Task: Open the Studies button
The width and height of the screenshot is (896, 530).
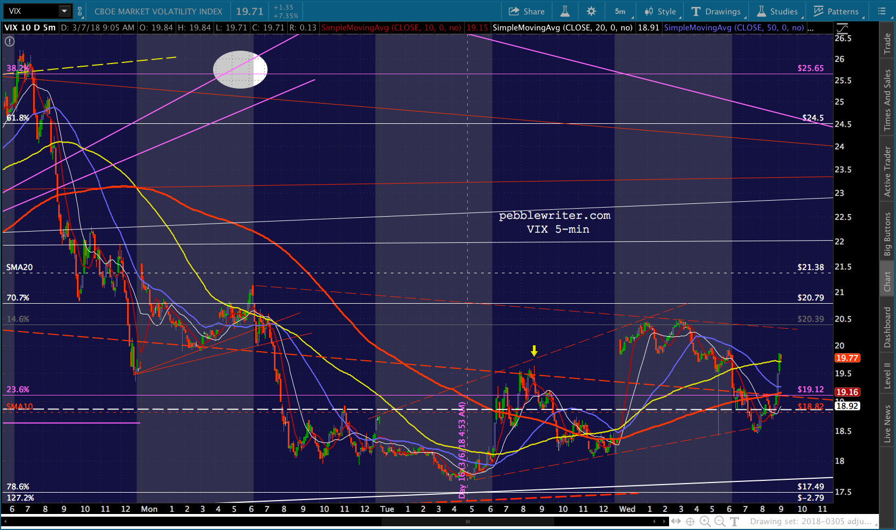Action: tap(777, 11)
